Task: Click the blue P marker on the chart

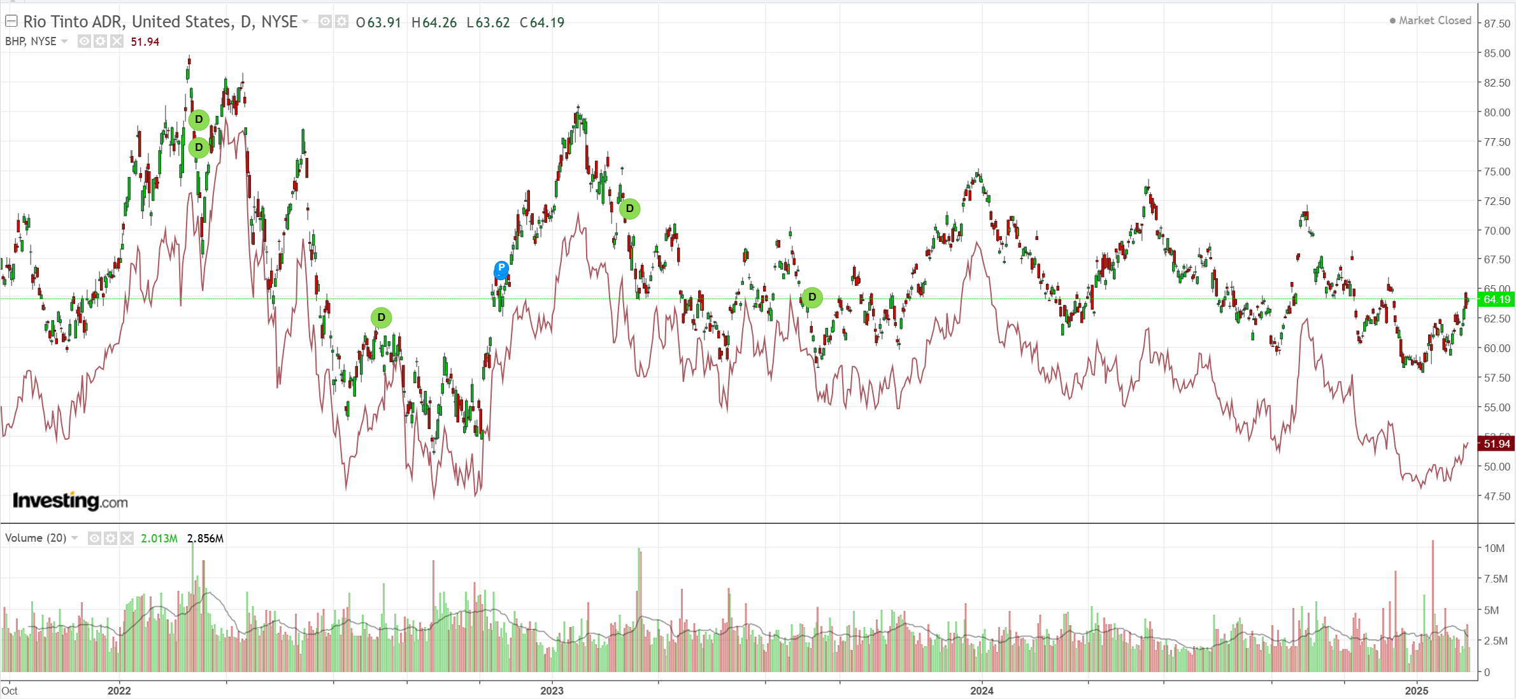Action: 501,268
